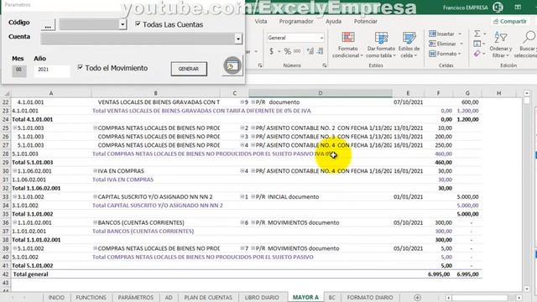Apply percent style format
537x302 pixels.
pos(287,51)
